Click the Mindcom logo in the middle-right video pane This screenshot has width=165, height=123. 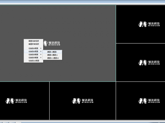pos(148,63)
